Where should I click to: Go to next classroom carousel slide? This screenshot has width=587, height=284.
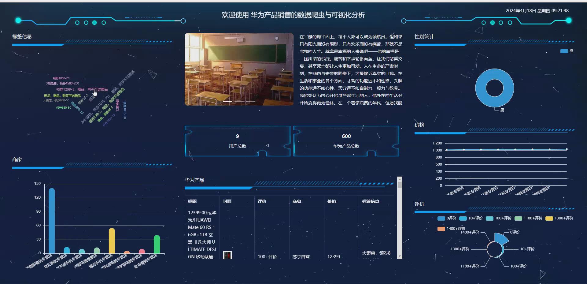(x=283, y=69)
